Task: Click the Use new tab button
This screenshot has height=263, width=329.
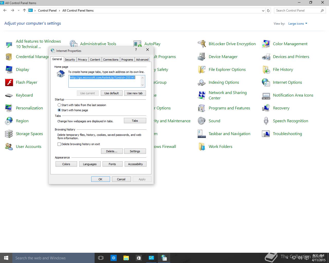Action: pyautogui.click(x=135, y=93)
